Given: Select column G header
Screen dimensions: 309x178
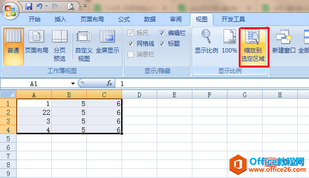Looking at the screenshot, I should pyautogui.click(x=245, y=95).
